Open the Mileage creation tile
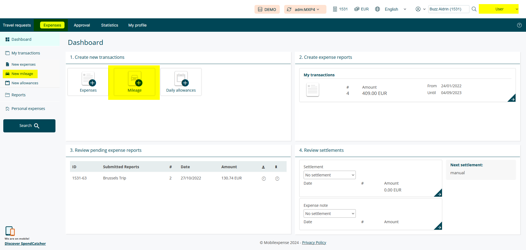 point(135,82)
